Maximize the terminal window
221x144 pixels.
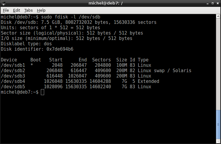click(213, 3)
